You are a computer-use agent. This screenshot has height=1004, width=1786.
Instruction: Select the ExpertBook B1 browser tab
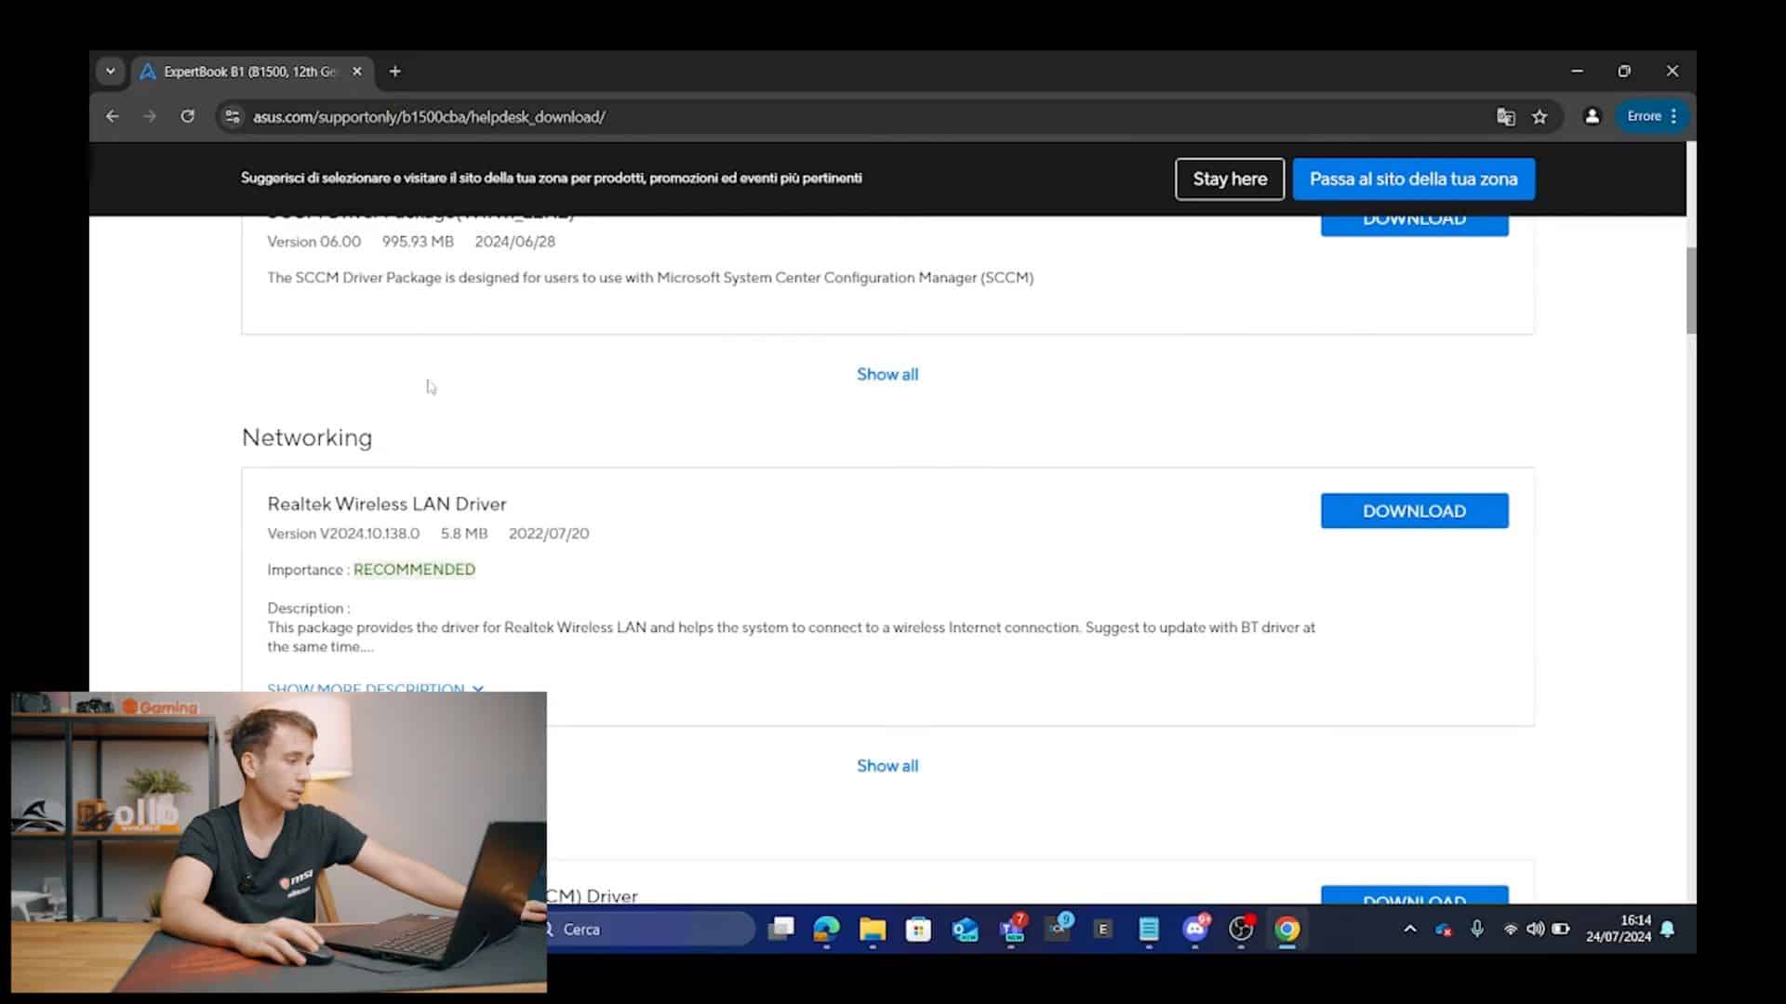251,72
